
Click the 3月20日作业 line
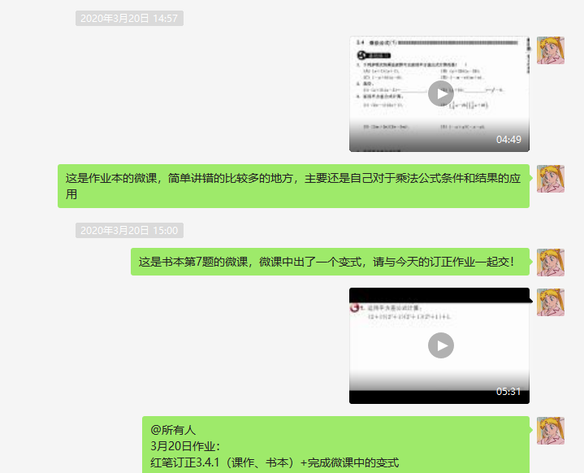[x=185, y=446]
